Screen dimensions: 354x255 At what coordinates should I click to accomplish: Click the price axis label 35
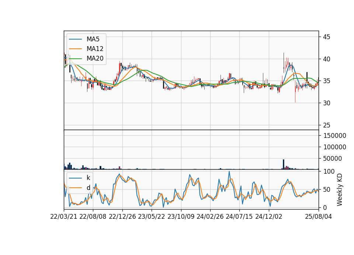(x=326, y=81)
